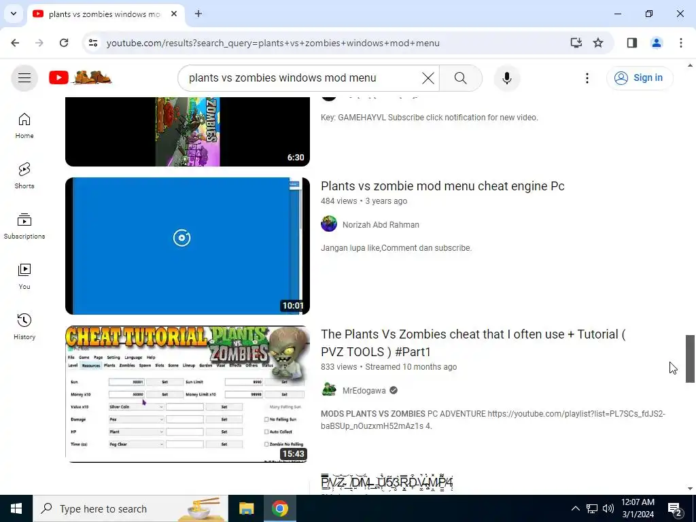Open the blue 10:01 video thumbnail

point(188,246)
